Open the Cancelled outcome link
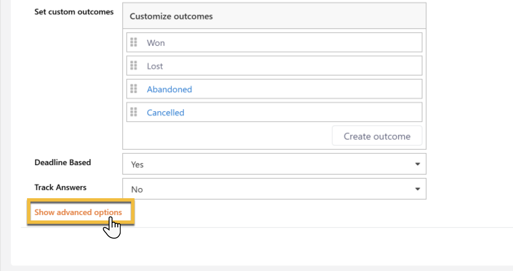This screenshot has width=513, height=271. [x=165, y=113]
